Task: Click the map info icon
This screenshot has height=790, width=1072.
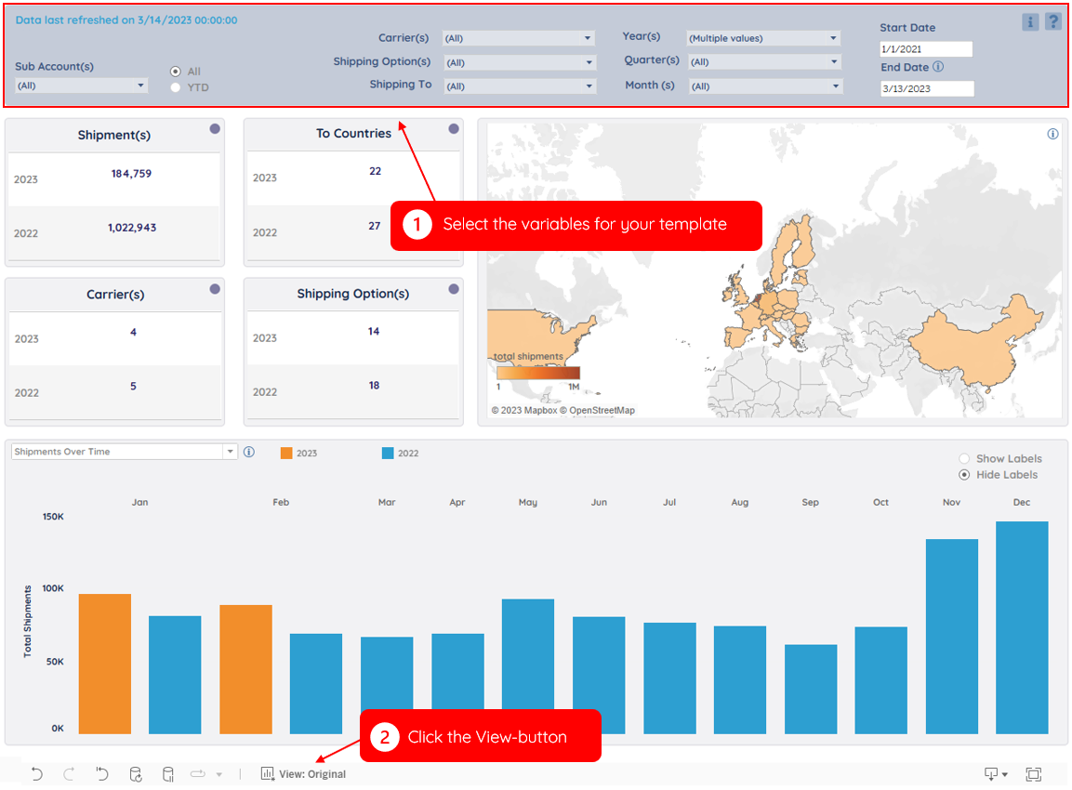Action: (x=1052, y=134)
